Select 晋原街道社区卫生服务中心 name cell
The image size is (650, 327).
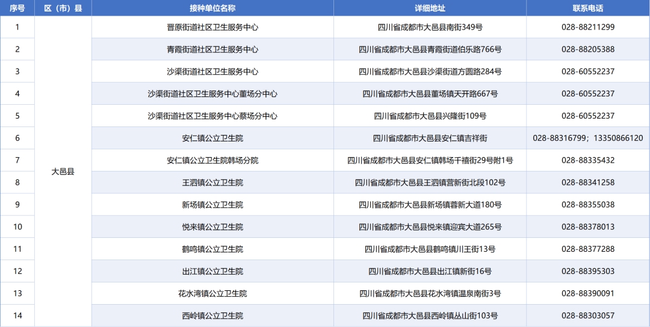(x=212, y=27)
